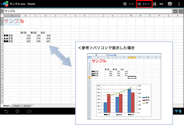The width and height of the screenshot is (184, 125).
Task: Select the red サンプル title cell
Action: pos(12,22)
